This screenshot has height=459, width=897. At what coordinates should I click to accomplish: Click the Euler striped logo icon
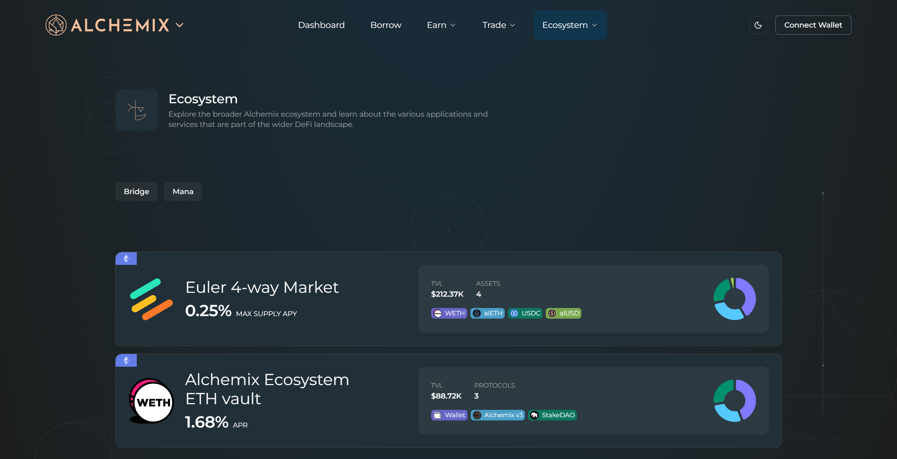(151, 299)
